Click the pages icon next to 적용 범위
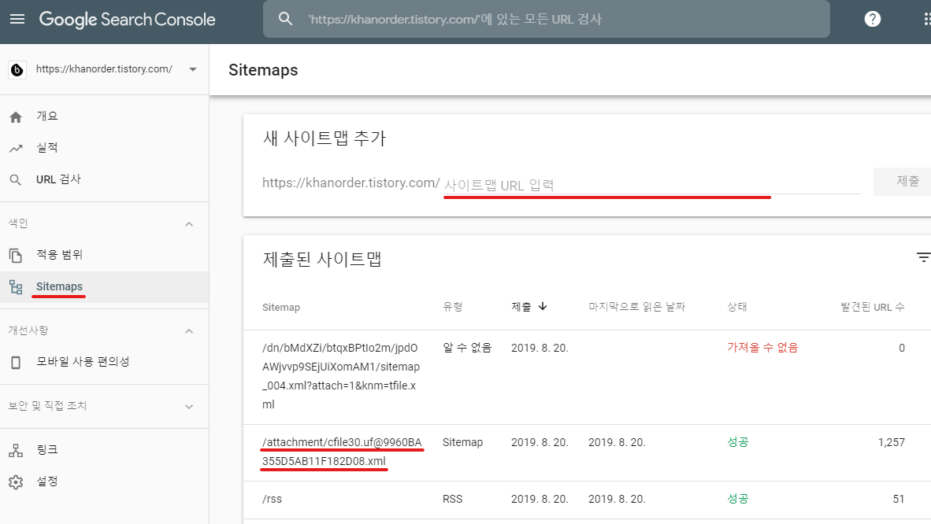 (x=16, y=255)
